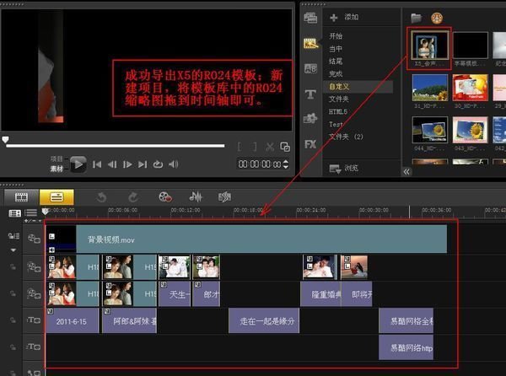Open the Graphic library icon
The image size is (506, 376).
pyautogui.click(x=310, y=118)
